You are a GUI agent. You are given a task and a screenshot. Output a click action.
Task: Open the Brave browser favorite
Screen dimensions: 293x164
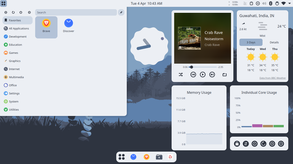point(46,27)
